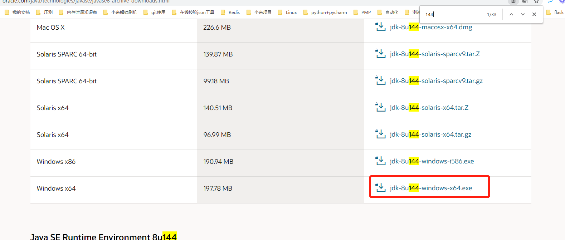Open the 我的文档 bookmark folder
The height and width of the screenshot is (240, 565).
pyautogui.click(x=17, y=12)
